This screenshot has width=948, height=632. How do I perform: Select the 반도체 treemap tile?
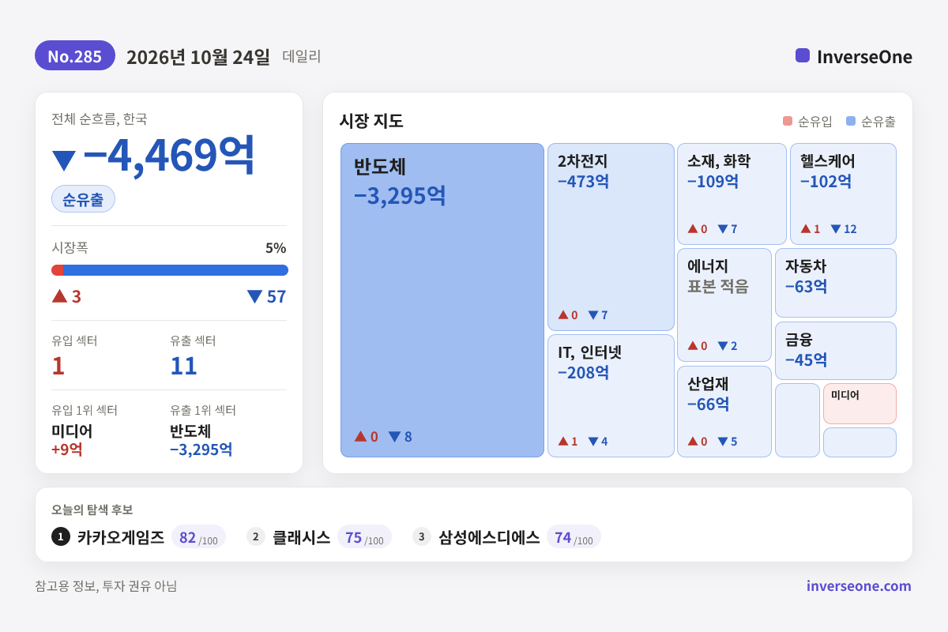coord(442,300)
